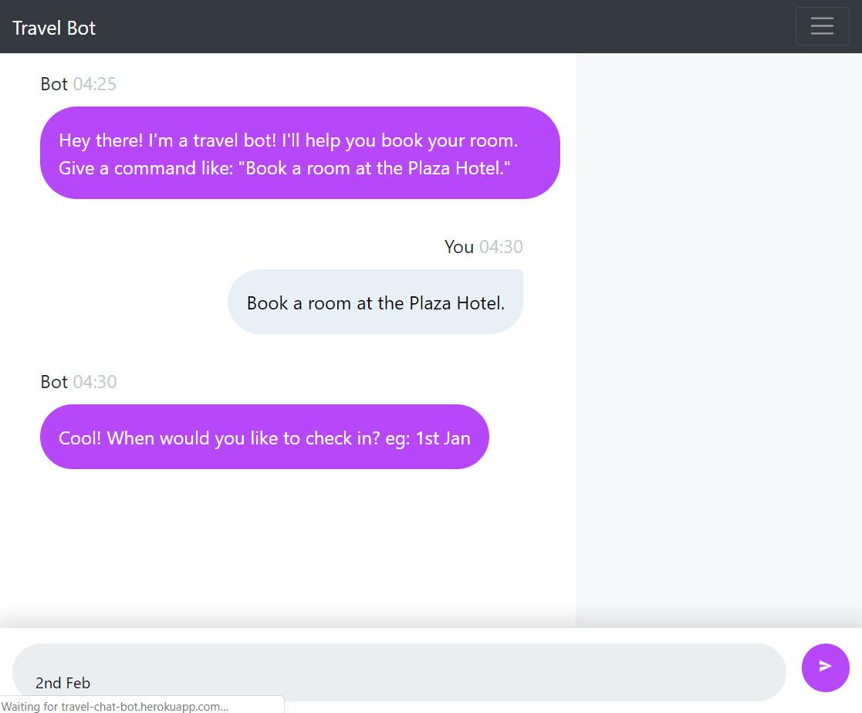Click the "1st Jan" example text
This screenshot has width=862, height=713.
pos(443,438)
